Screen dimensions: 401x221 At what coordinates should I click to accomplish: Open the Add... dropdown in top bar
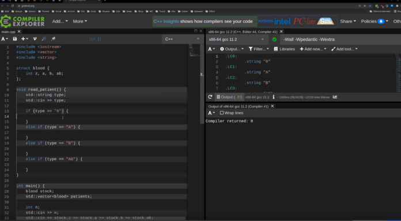coord(60,21)
